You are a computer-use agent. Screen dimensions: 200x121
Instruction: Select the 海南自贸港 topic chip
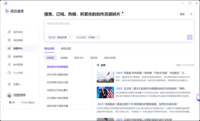(x=110, y=58)
